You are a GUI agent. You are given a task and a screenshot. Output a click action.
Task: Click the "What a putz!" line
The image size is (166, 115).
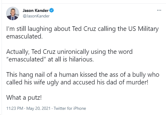[x=24, y=98]
